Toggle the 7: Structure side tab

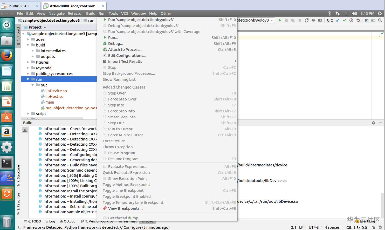click(18, 176)
